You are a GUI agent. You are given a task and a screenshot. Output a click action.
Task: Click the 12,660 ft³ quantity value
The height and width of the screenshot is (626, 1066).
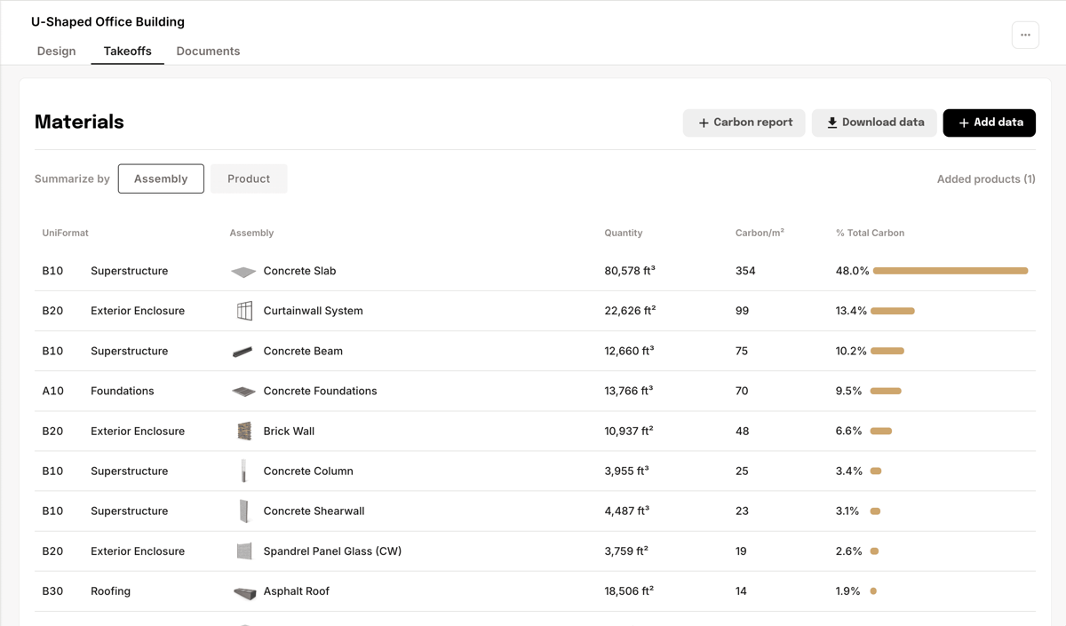[629, 351]
